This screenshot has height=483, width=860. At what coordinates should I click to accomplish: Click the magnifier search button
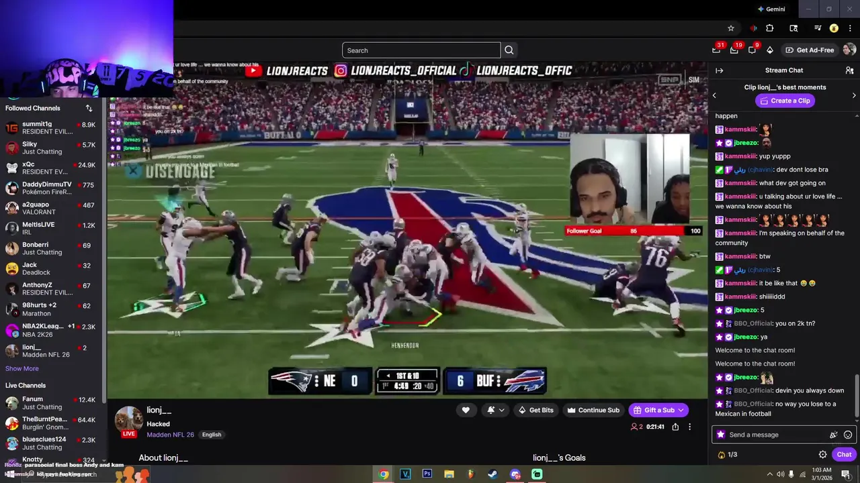[509, 50]
